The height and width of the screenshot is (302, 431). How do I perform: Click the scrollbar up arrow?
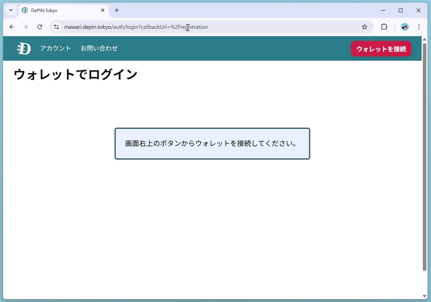click(425, 39)
